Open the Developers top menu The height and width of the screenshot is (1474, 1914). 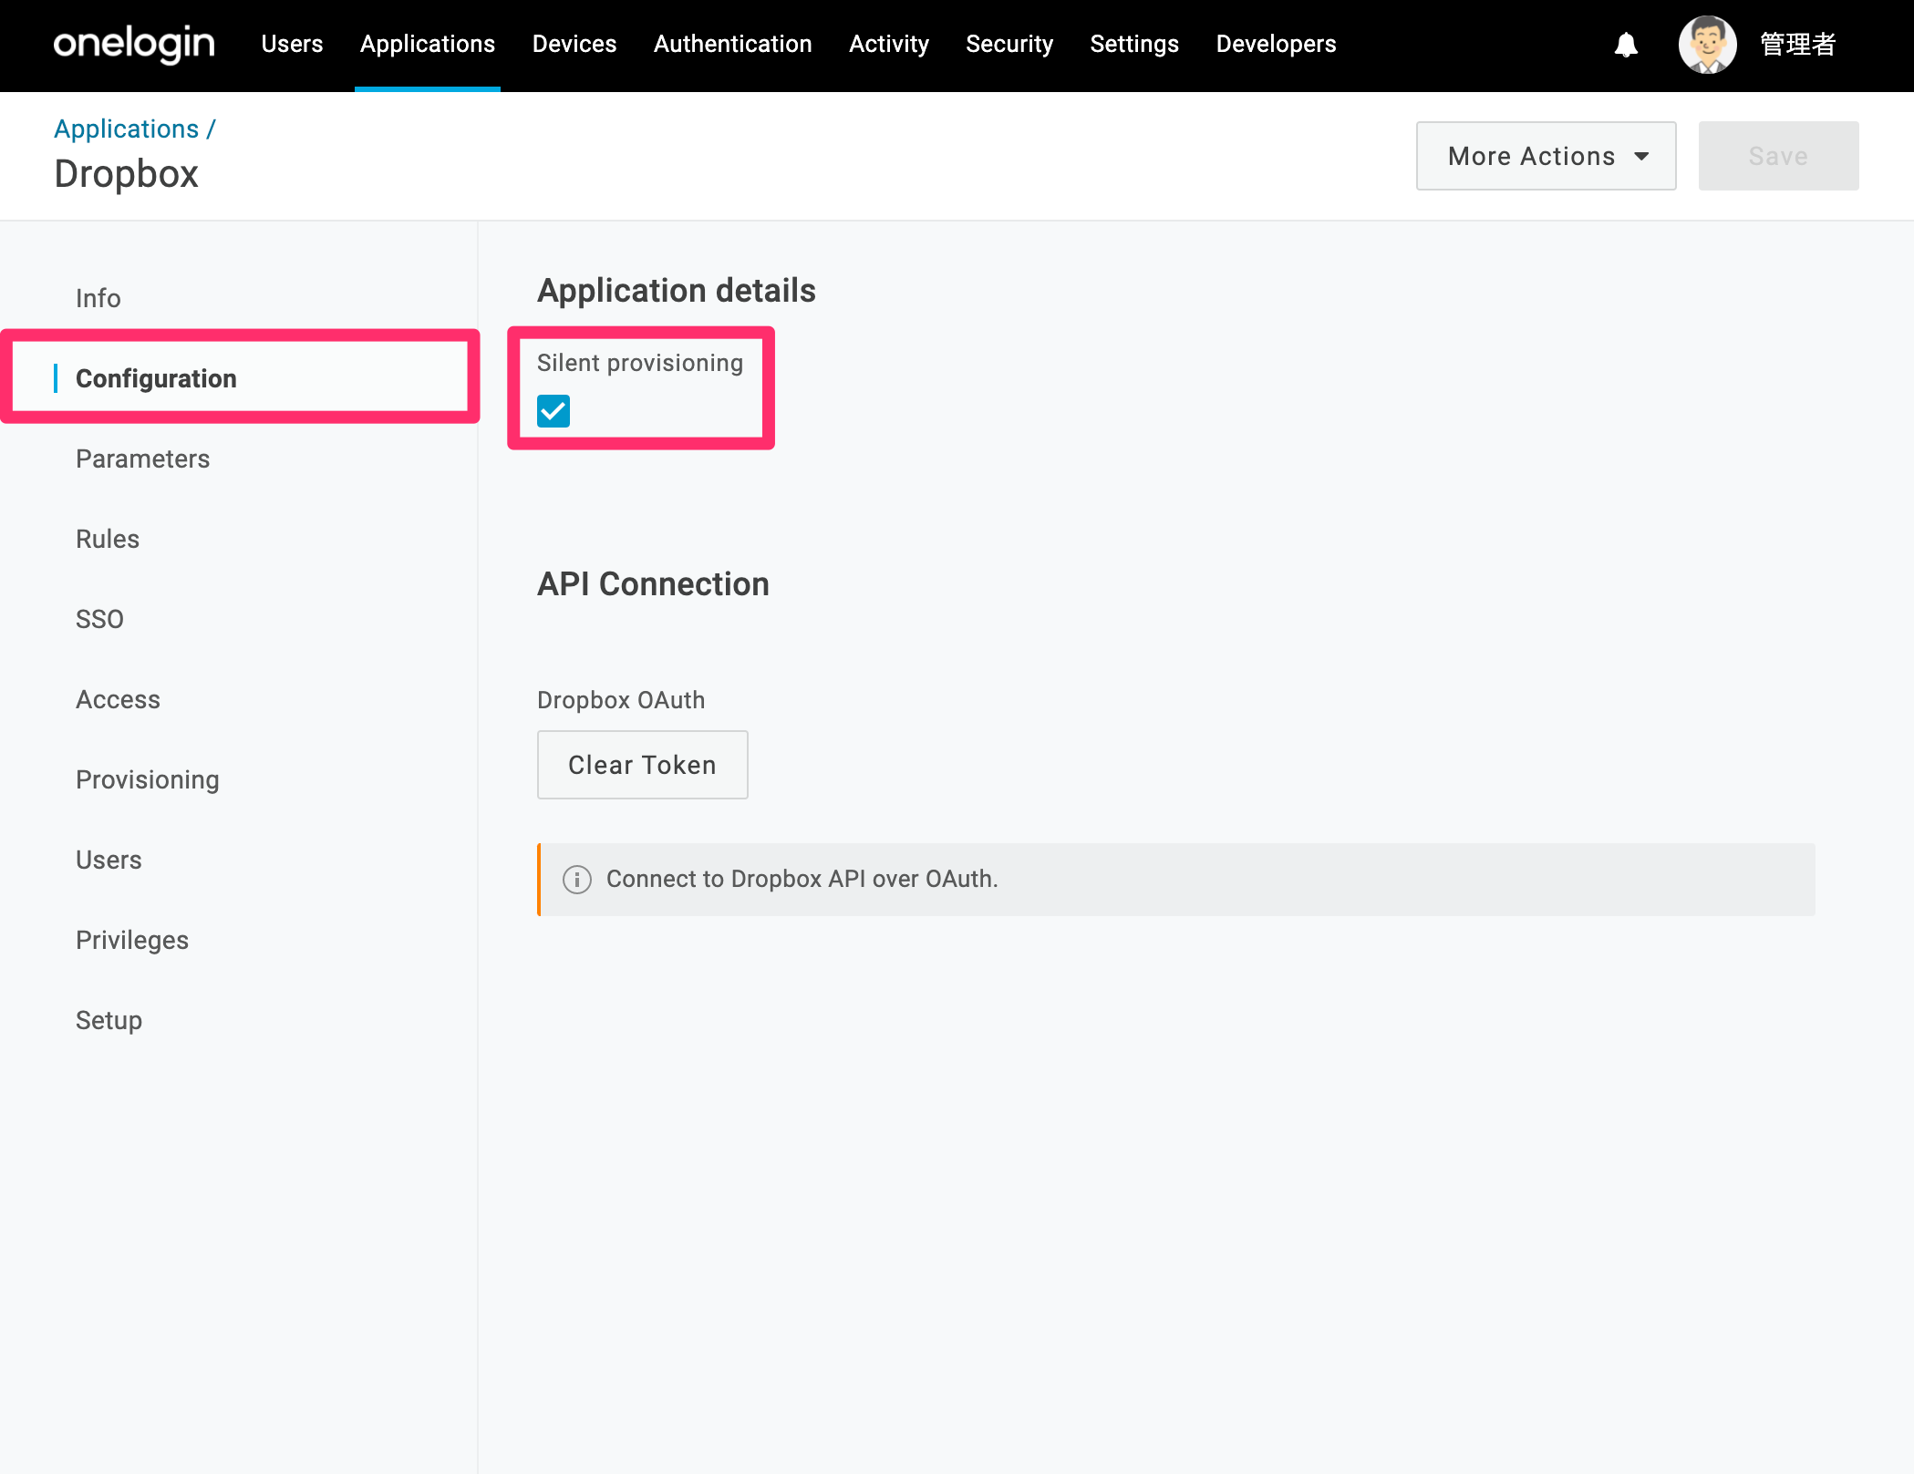pos(1276,44)
